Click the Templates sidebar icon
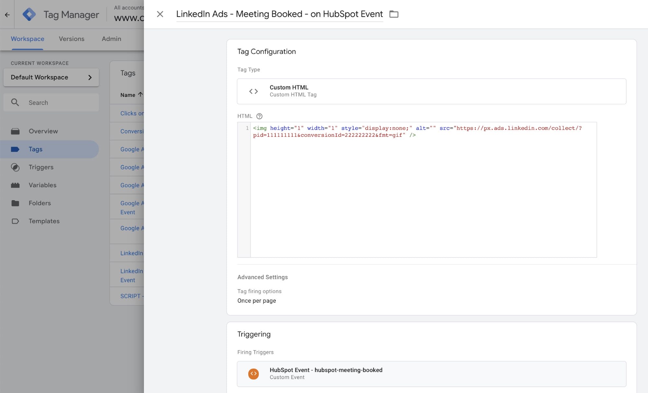 click(x=15, y=221)
